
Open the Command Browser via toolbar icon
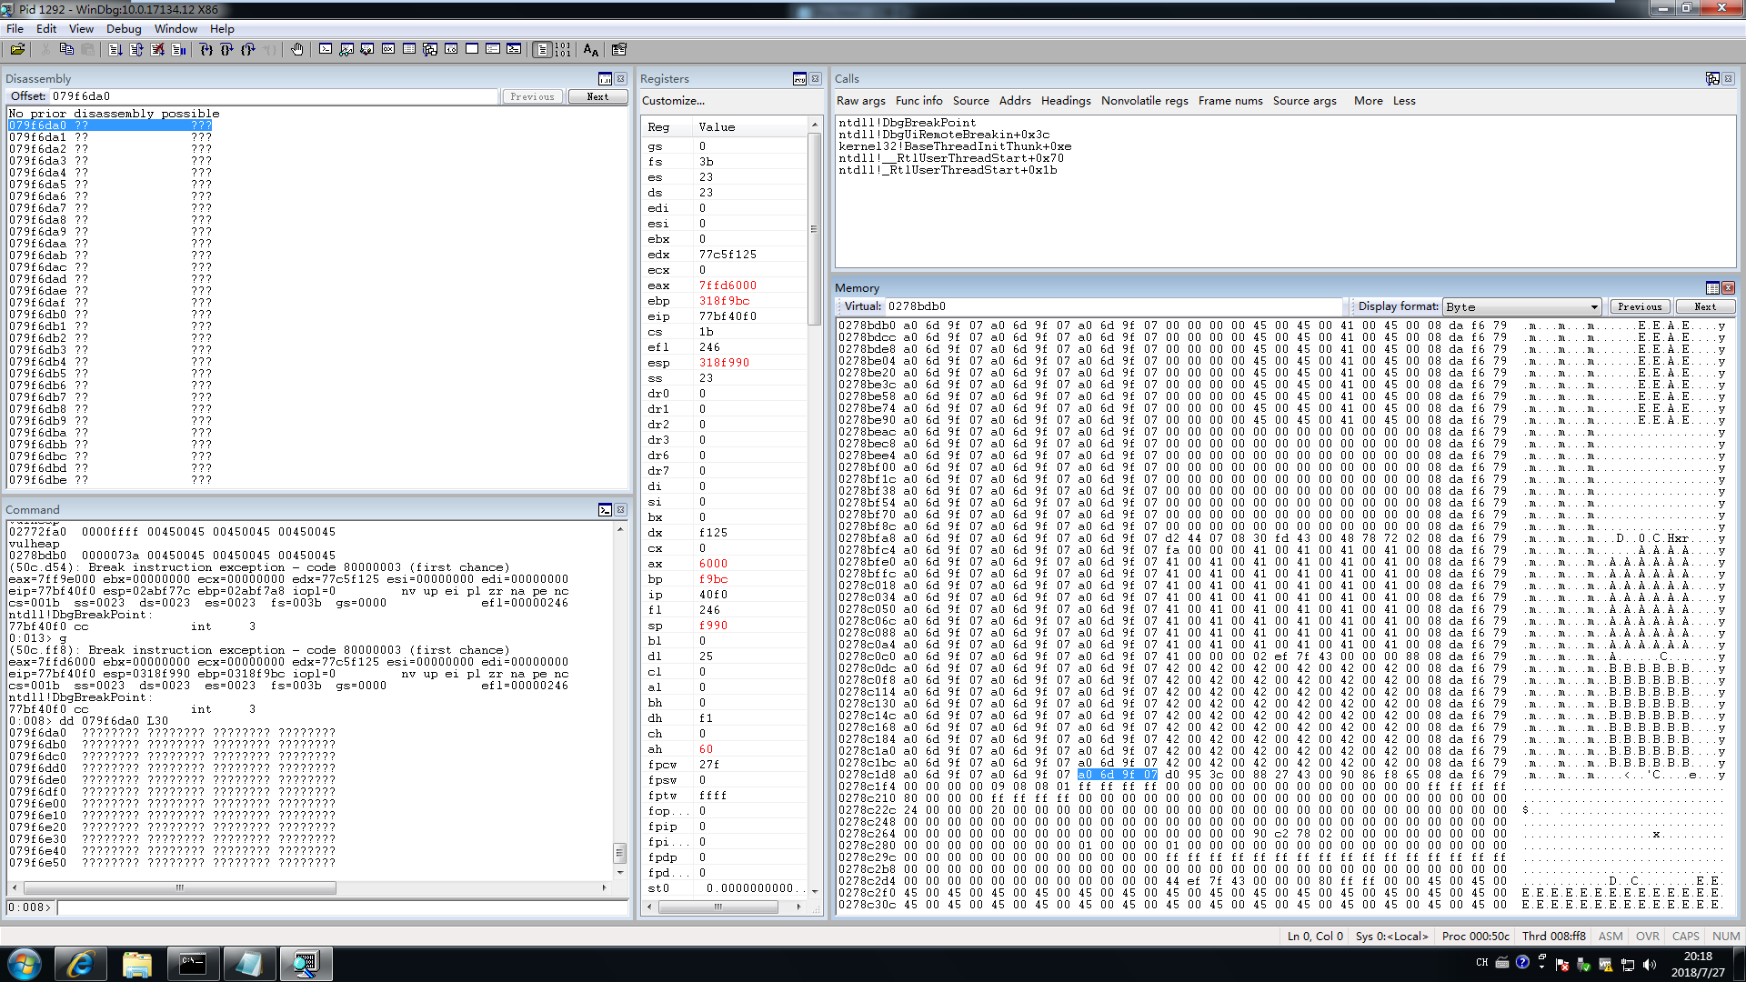(514, 49)
